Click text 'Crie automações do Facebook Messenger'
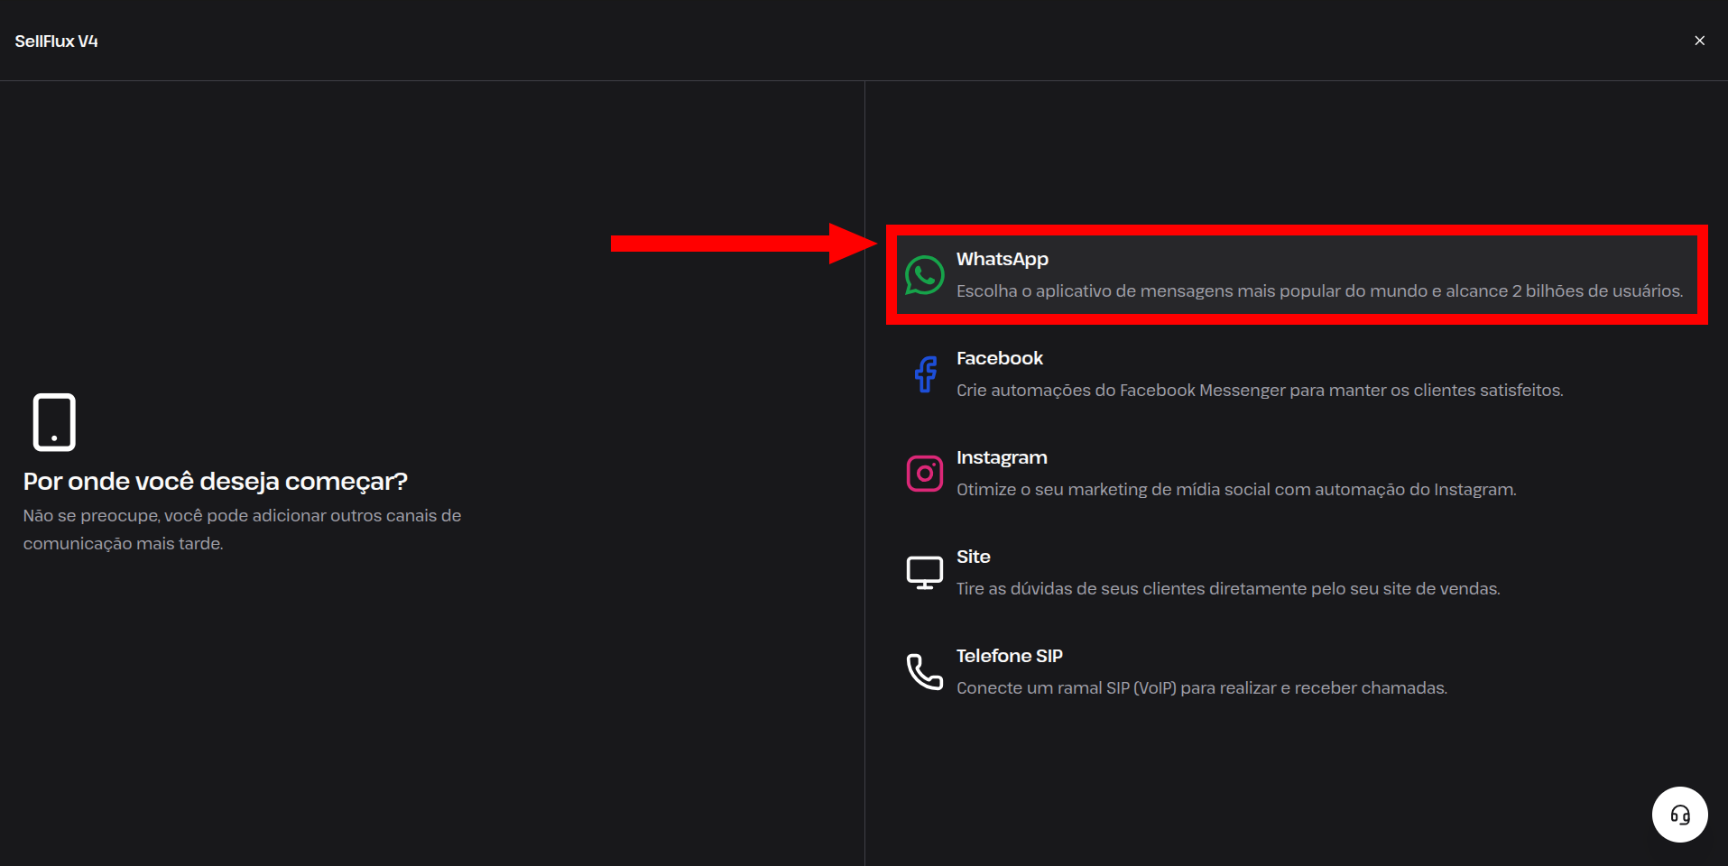 1121,391
